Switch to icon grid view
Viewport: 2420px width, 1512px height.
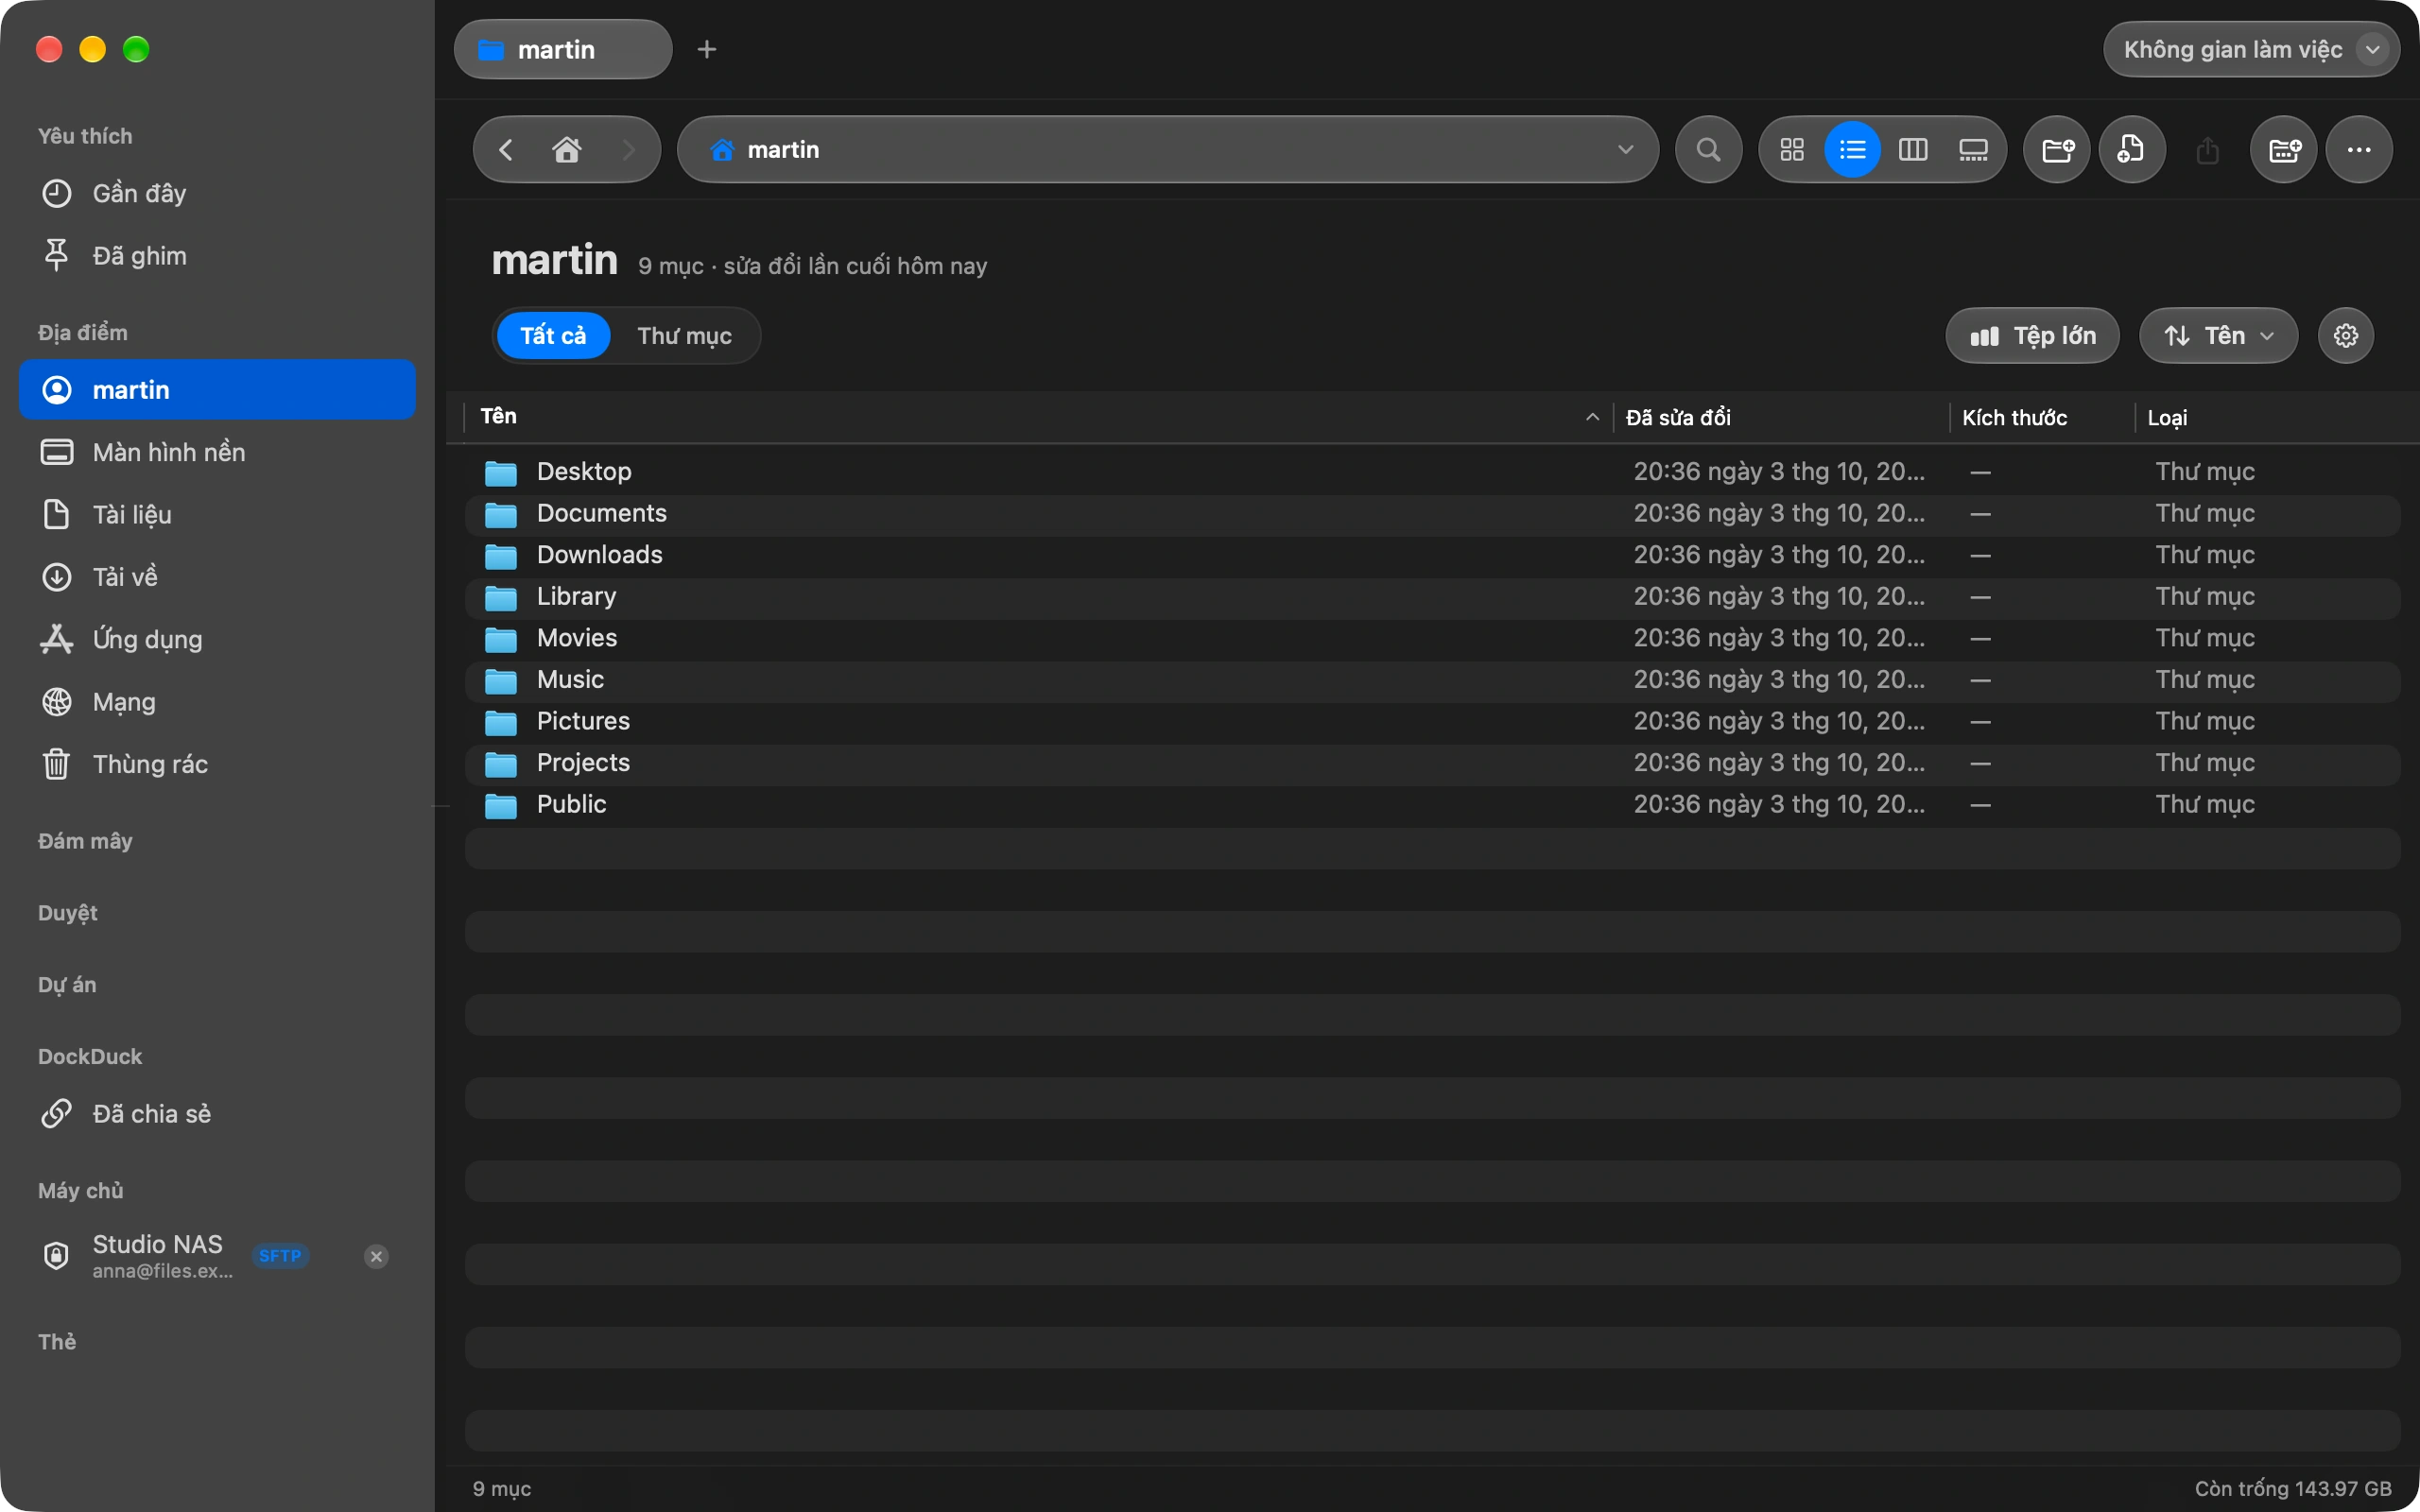click(1792, 150)
